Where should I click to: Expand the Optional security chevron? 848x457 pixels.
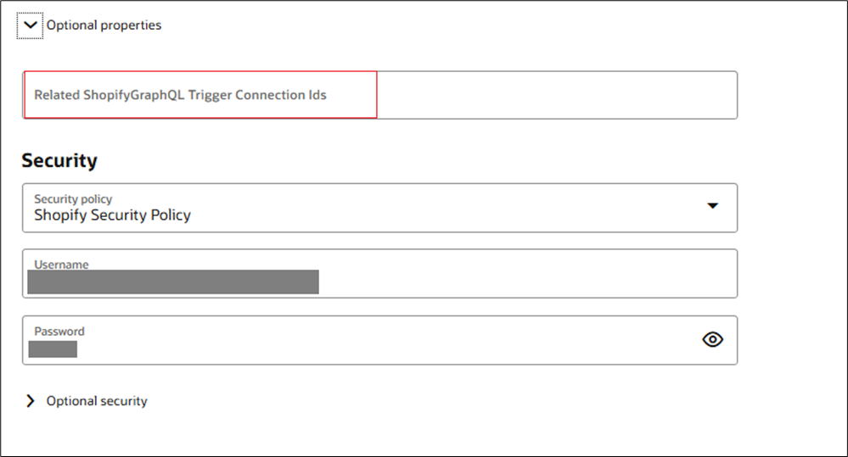[x=31, y=401]
